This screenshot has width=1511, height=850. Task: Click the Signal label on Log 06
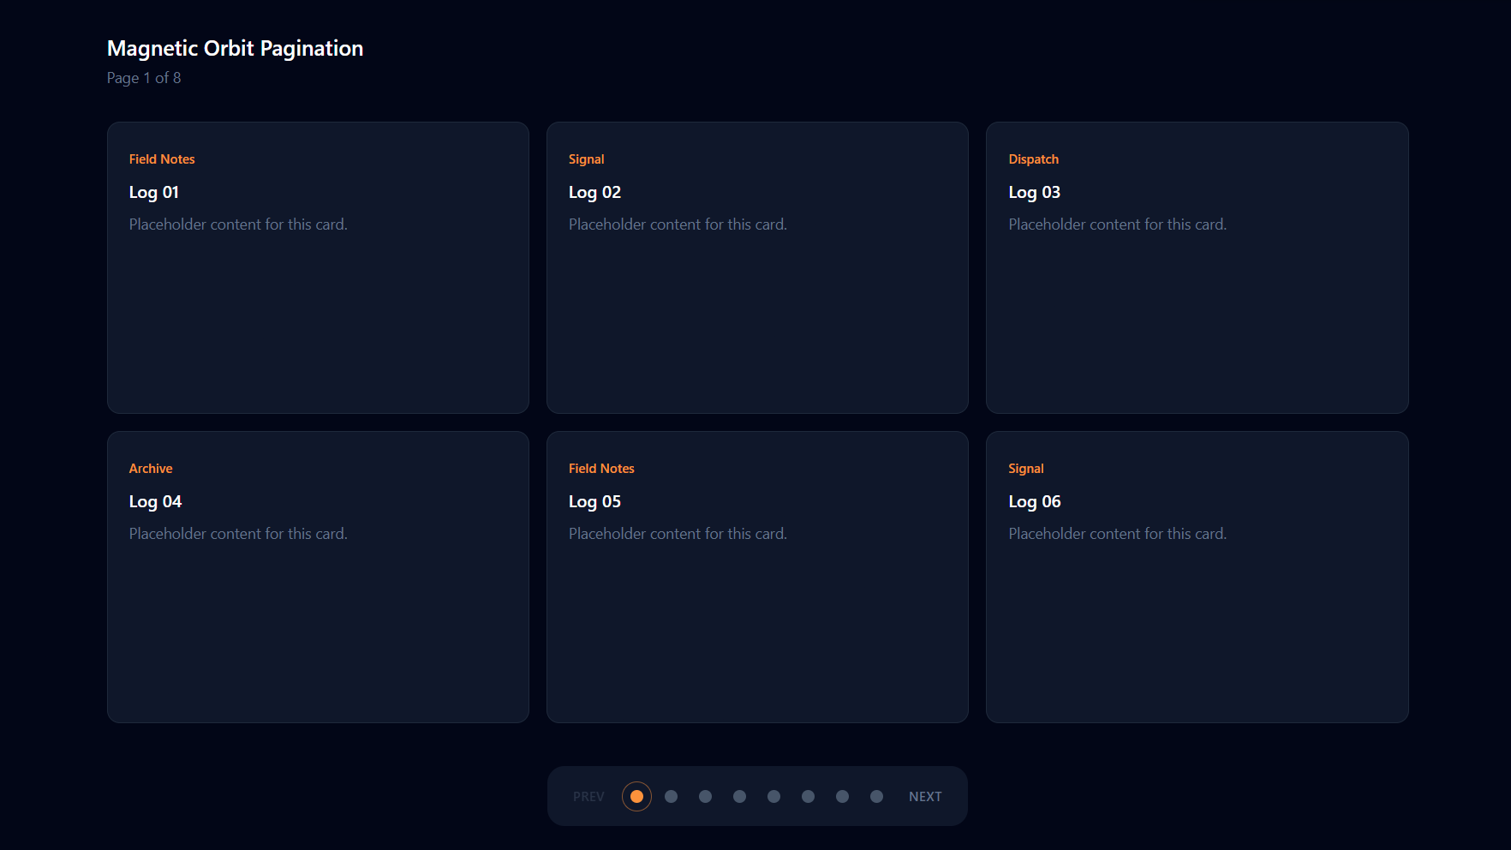[x=1025, y=469]
